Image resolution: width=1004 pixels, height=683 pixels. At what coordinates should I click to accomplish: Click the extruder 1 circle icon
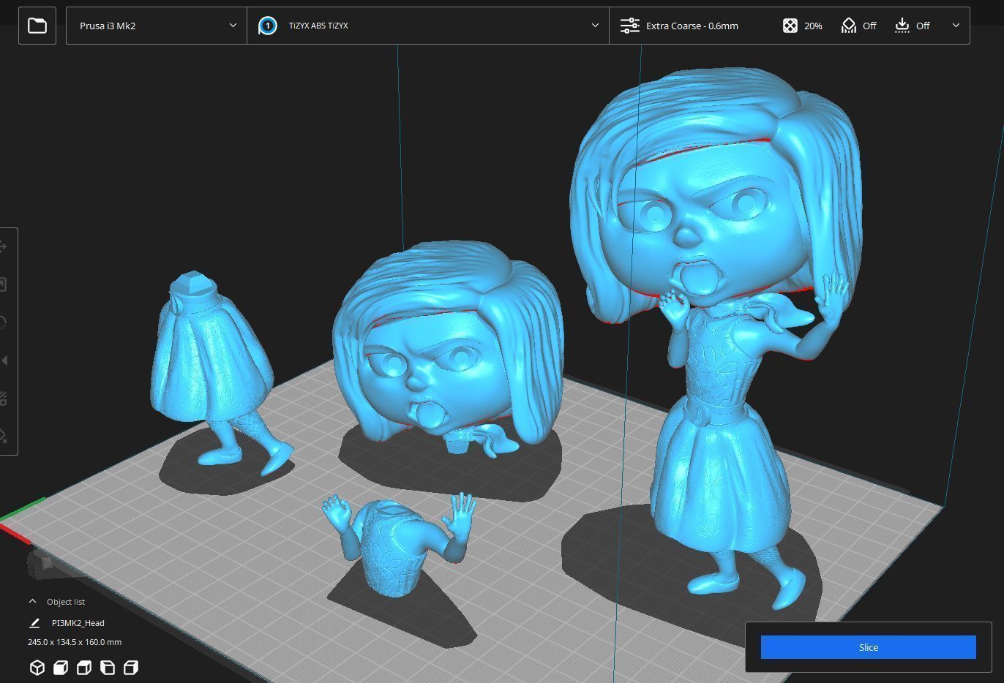tap(268, 26)
